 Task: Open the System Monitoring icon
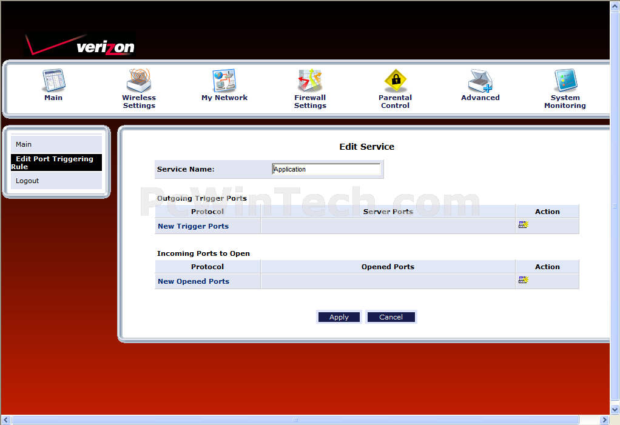pyautogui.click(x=565, y=81)
